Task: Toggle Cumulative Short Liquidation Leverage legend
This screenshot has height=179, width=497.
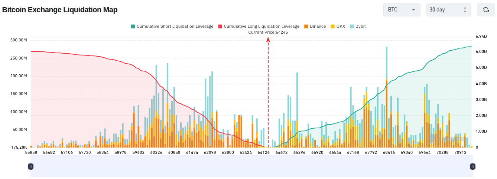Action: [x=172, y=26]
